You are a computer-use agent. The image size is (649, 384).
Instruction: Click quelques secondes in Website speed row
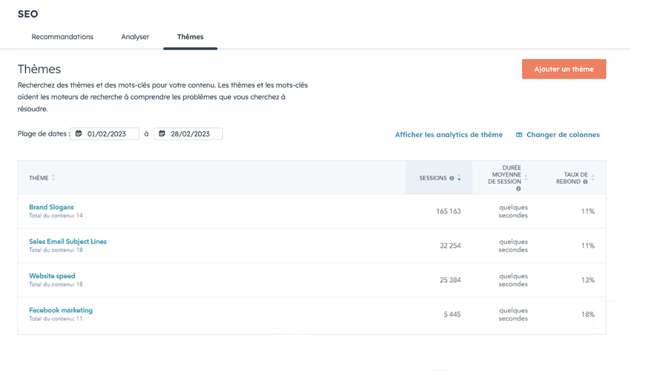coord(513,280)
